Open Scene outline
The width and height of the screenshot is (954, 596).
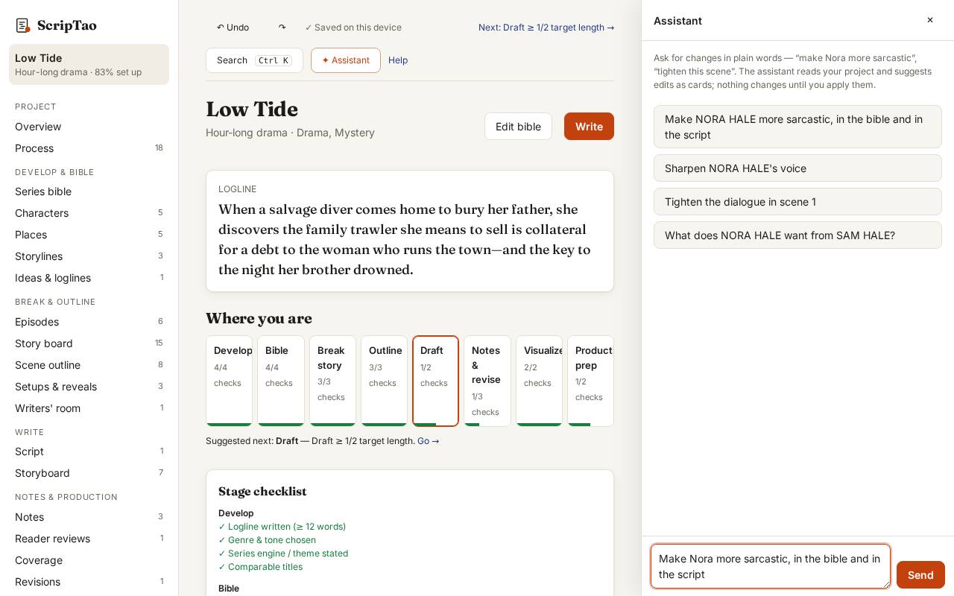pos(89,365)
